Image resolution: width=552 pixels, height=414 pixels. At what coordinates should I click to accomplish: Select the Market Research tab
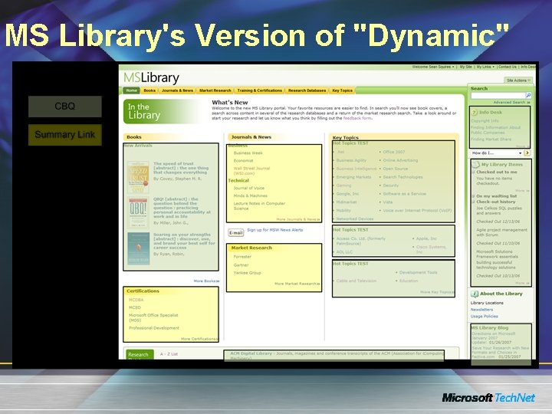tap(215, 90)
